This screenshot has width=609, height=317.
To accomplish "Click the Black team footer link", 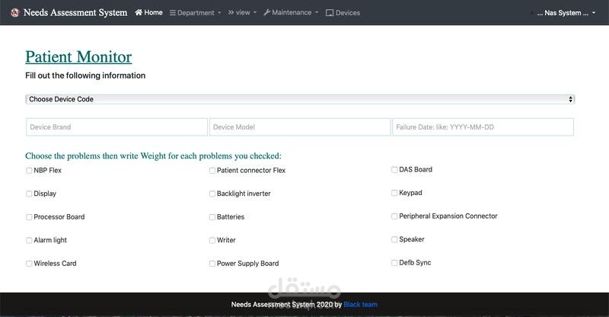I will point(360,305).
